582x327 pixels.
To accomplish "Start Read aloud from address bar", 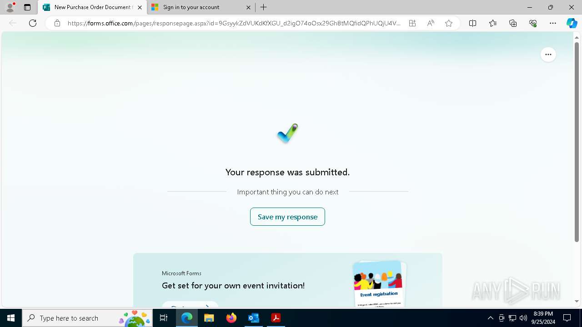I will (x=431, y=23).
